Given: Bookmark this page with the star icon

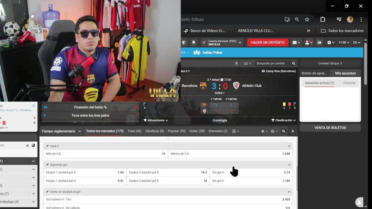Looking at the screenshot, I should pos(307,19).
